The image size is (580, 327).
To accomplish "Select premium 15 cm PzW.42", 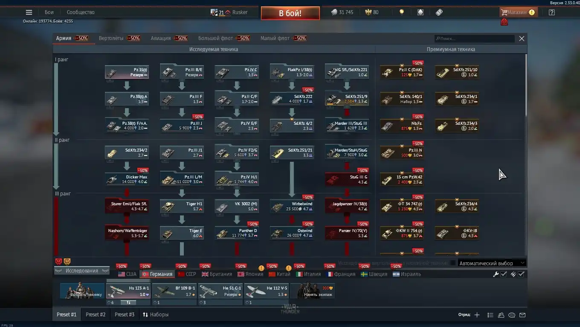I will [402, 179].
